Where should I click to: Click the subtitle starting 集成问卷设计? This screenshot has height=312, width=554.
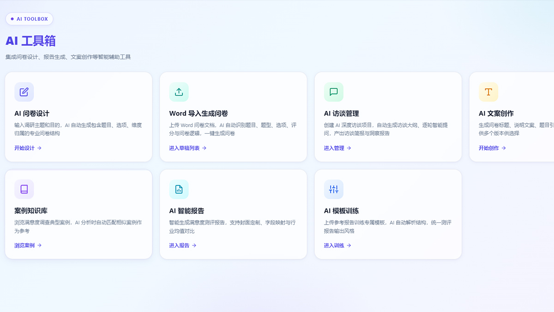point(68,57)
